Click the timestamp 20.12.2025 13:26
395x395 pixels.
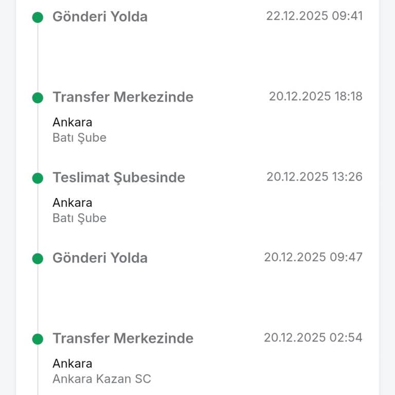click(314, 177)
